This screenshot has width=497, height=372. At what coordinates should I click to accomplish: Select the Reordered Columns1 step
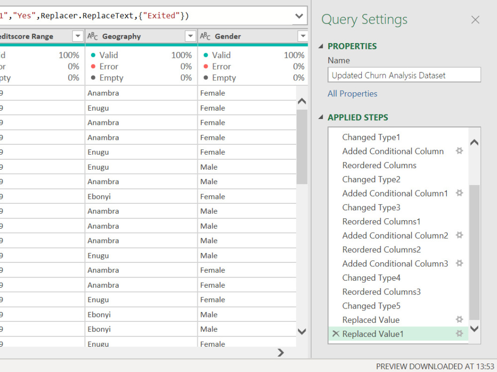coord(398,221)
